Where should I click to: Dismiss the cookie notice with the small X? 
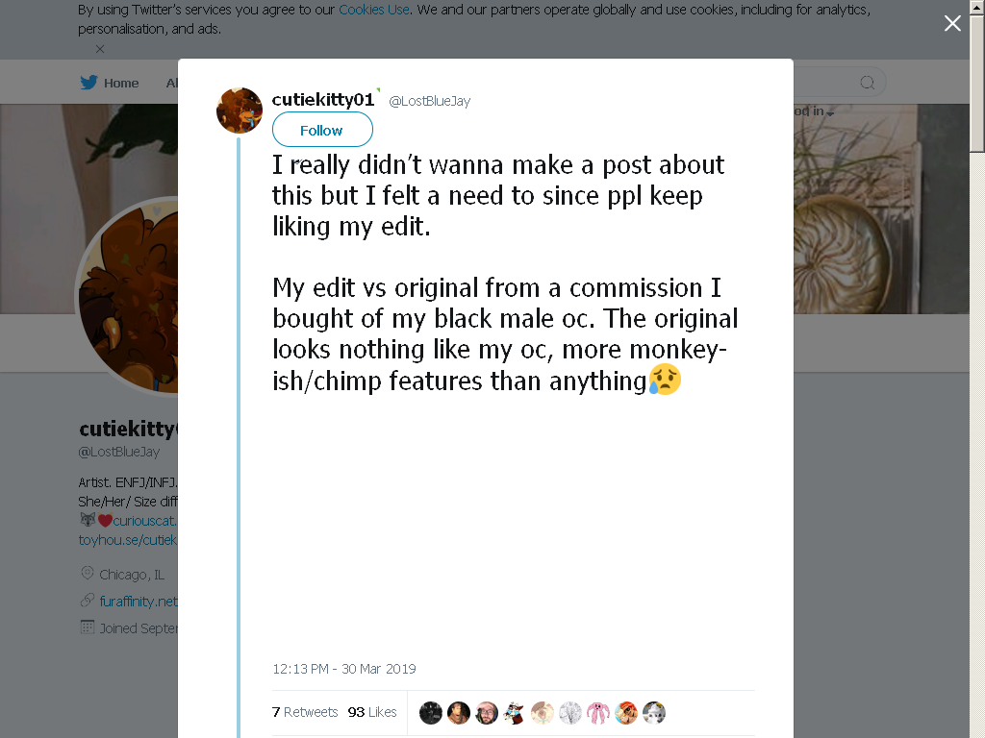(x=100, y=49)
